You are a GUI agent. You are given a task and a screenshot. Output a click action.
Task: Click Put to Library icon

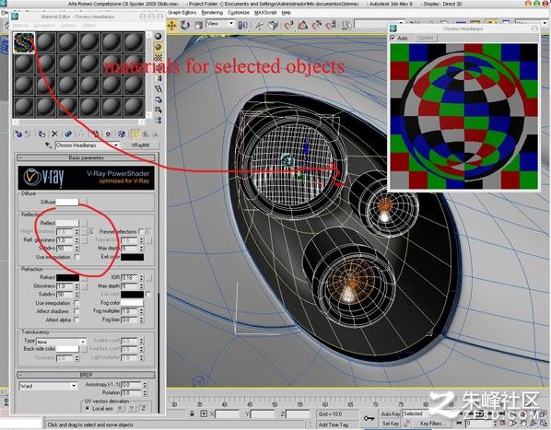[x=95, y=134]
